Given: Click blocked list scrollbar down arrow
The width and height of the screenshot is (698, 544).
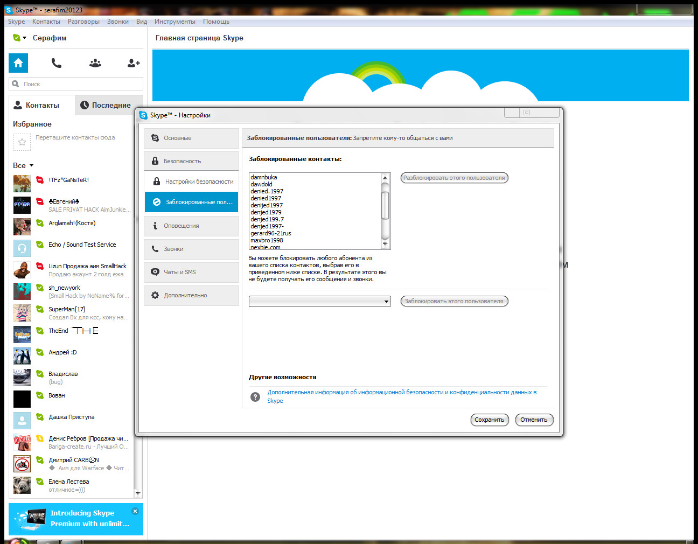Looking at the screenshot, I should point(385,244).
